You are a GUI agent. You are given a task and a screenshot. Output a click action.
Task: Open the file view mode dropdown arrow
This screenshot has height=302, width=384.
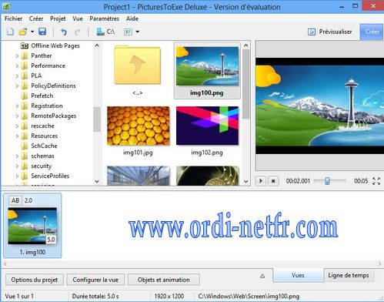point(138,32)
